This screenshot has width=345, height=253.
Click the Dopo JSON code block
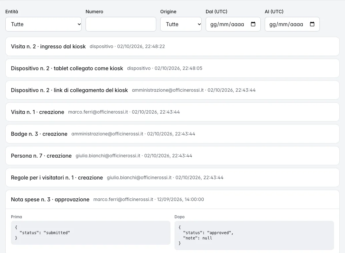tap(254, 235)
